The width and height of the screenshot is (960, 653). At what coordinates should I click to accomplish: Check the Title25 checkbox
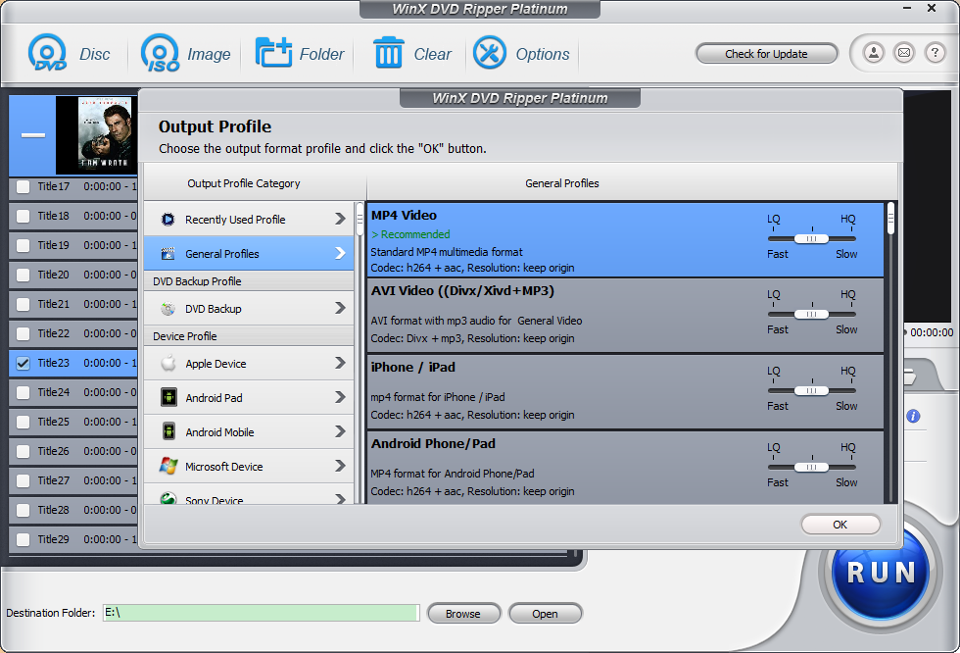24,422
